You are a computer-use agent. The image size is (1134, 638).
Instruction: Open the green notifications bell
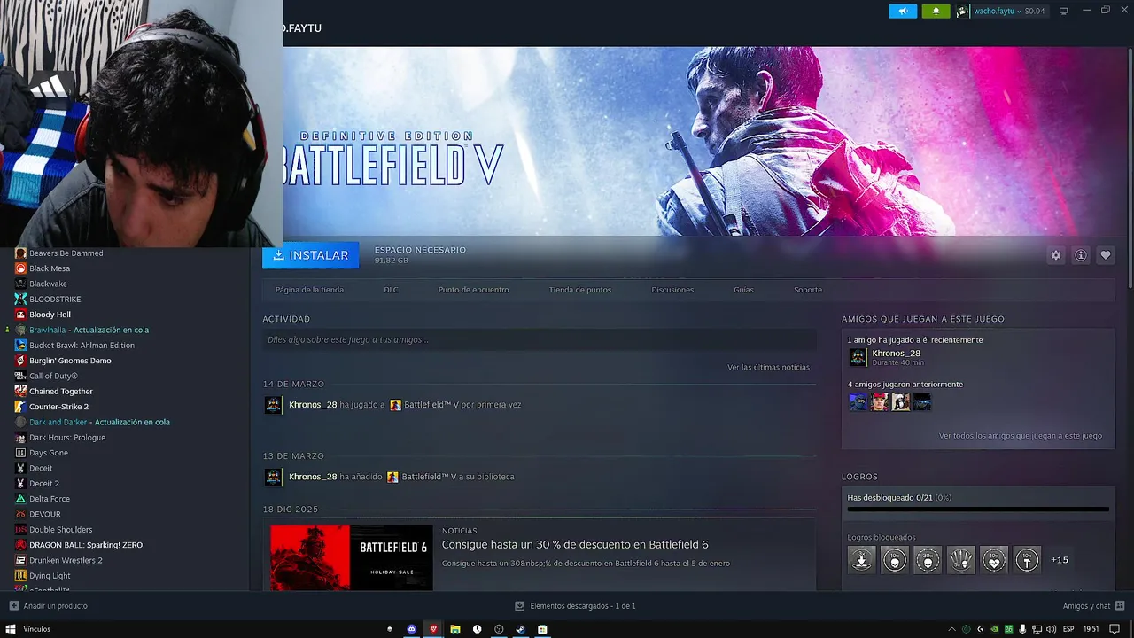tap(936, 11)
